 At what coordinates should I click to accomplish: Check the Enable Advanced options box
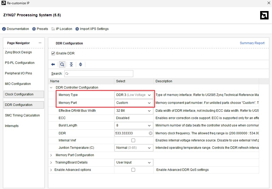click(x=133, y=170)
